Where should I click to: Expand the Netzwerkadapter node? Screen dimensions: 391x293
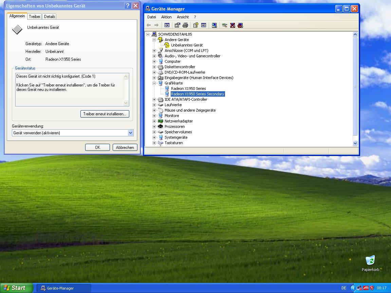154,121
